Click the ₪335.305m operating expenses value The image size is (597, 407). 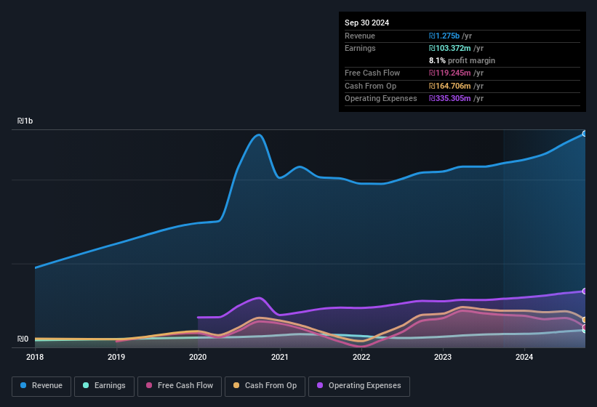(449, 98)
